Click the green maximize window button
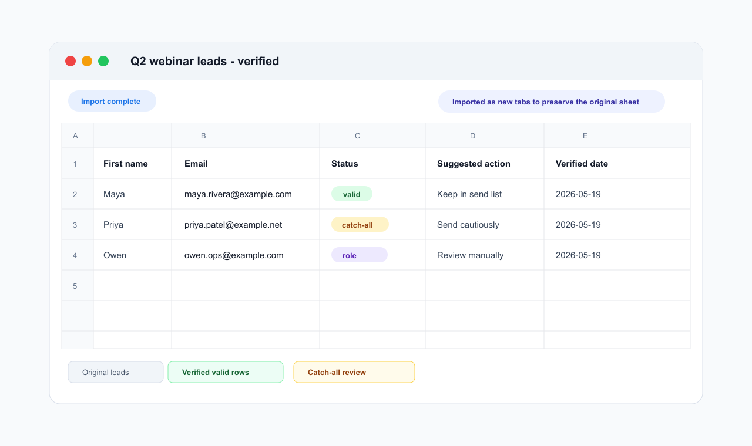Viewport: 752px width, 446px height. (x=103, y=61)
